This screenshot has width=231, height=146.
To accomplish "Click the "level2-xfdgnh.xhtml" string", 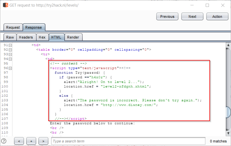I will 125,86.
